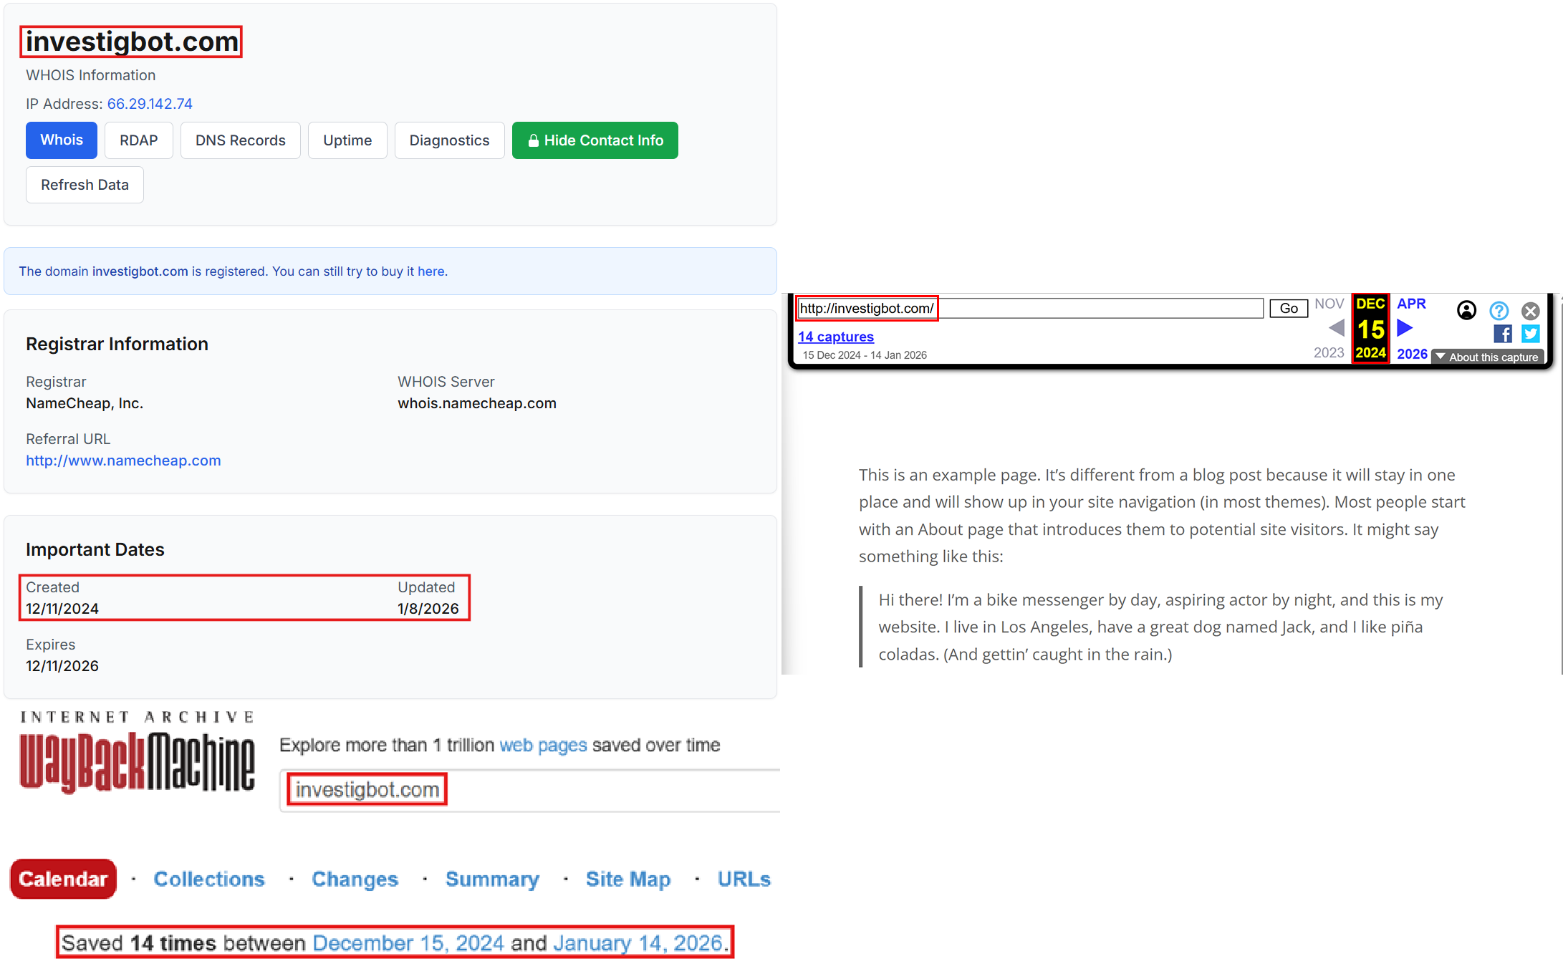Advance to the next capture arrow
The image size is (1563, 969).
[x=1405, y=328]
